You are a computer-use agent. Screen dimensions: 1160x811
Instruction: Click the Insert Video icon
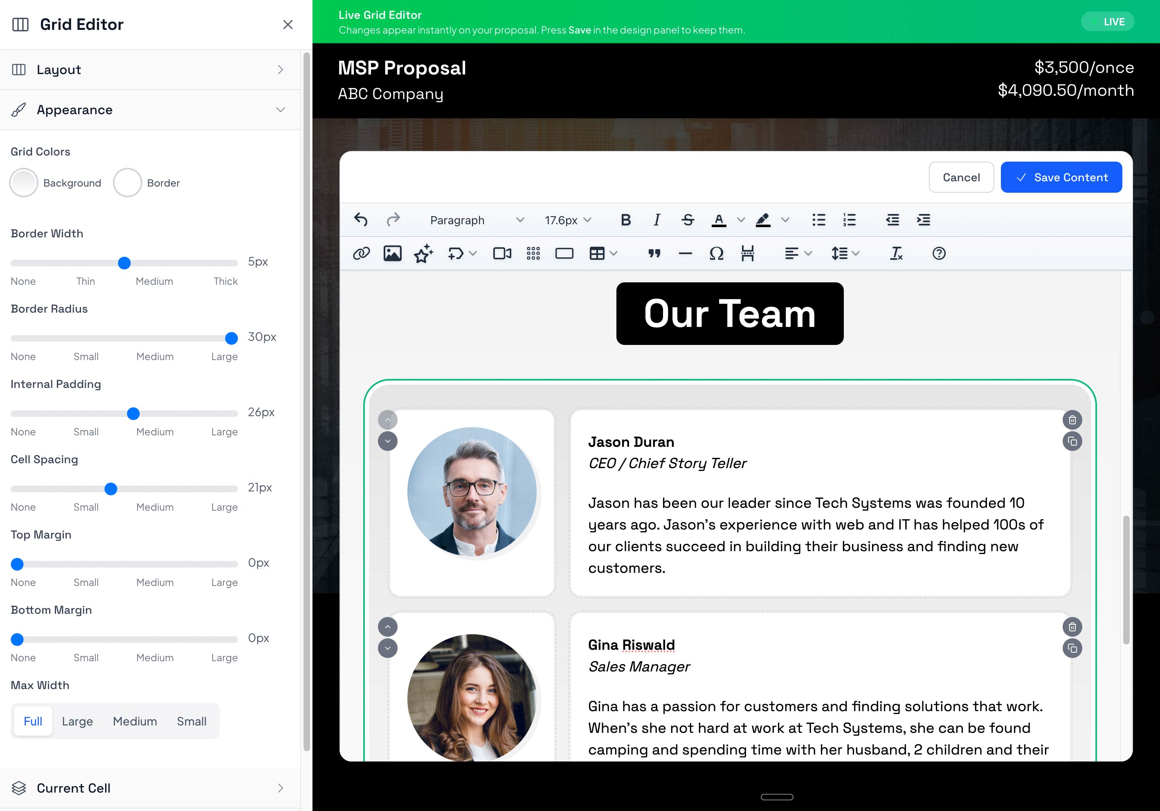[502, 253]
